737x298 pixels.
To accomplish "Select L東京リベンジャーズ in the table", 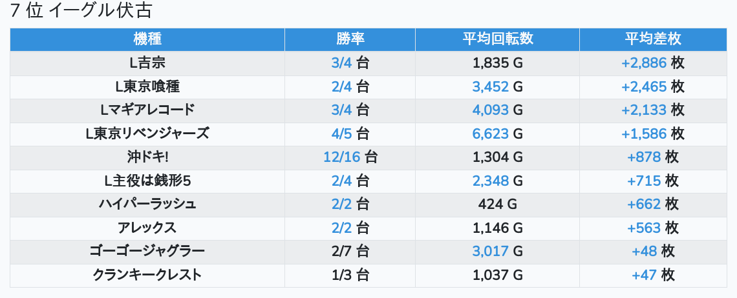I will point(147,134).
